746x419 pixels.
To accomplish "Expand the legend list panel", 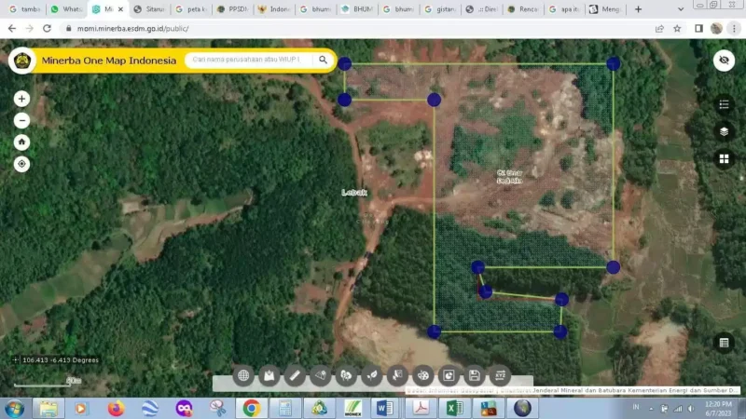I will pos(724,104).
